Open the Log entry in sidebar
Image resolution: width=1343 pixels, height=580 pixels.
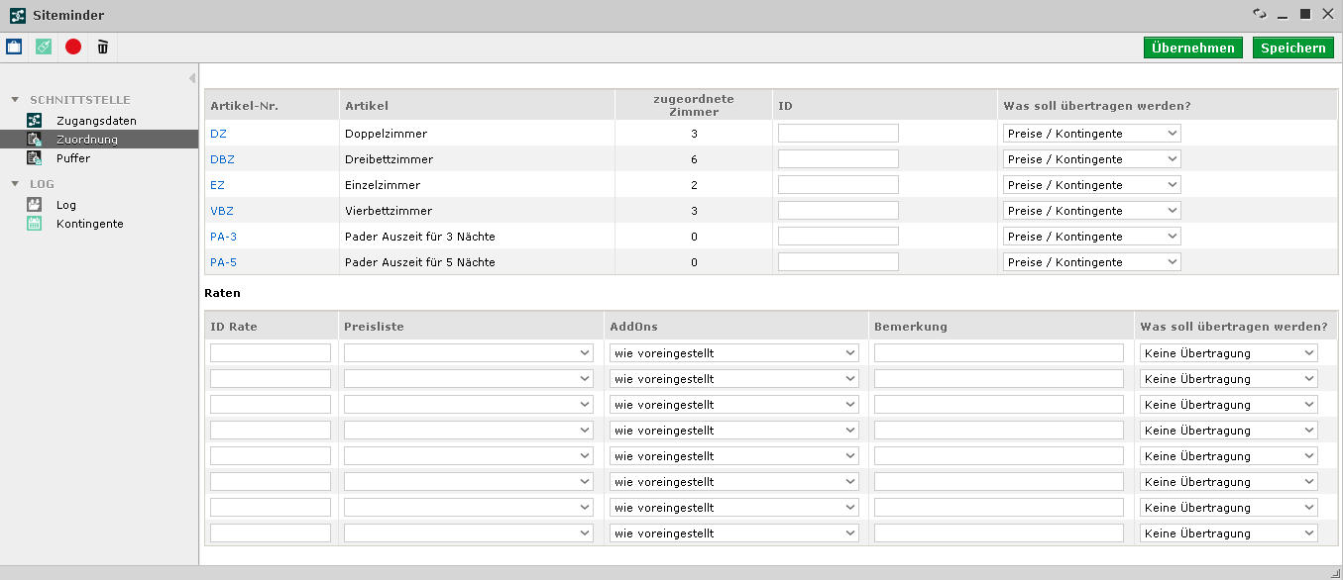(66, 205)
